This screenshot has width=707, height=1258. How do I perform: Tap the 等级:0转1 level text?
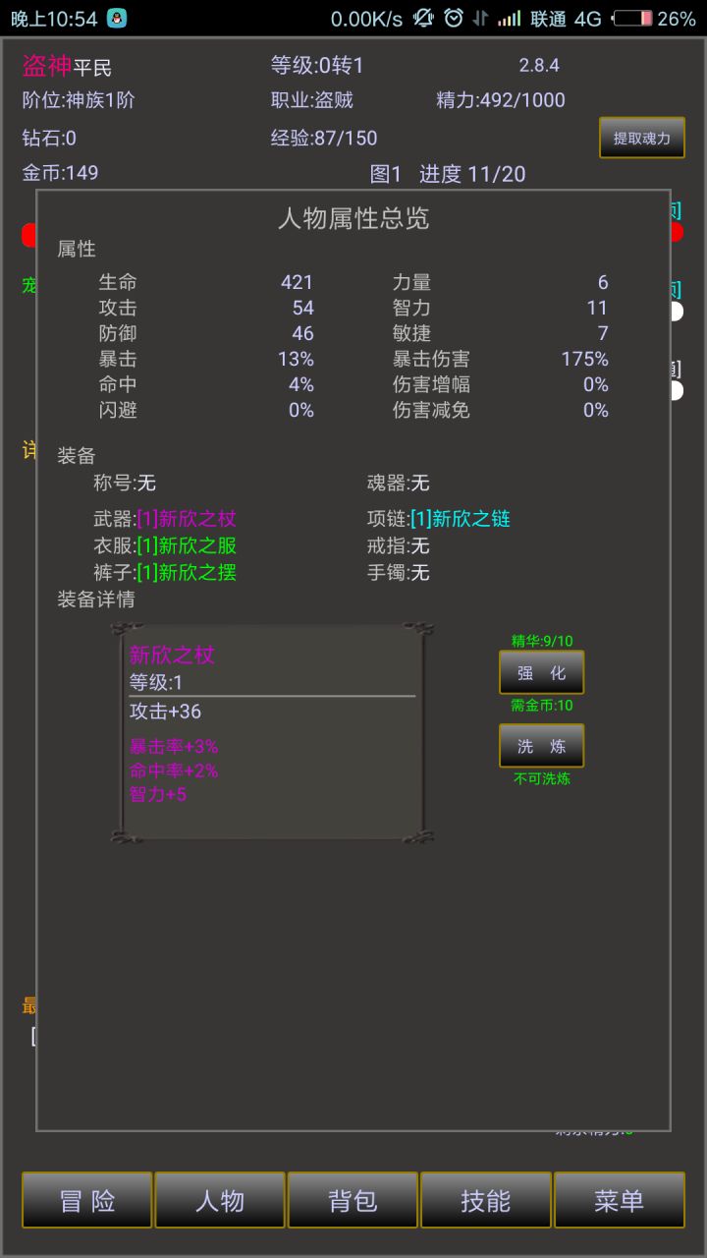pyautogui.click(x=317, y=66)
